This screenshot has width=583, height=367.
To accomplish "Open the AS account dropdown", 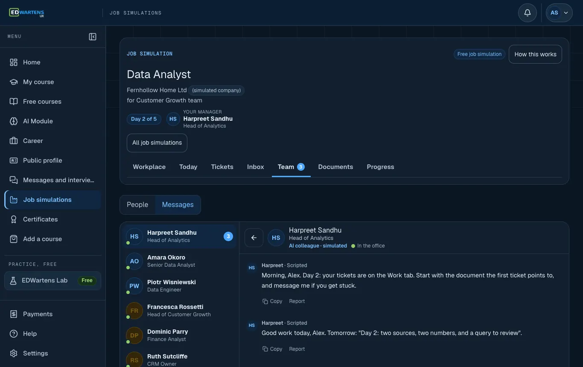I will pyautogui.click(x=559, y=13).
